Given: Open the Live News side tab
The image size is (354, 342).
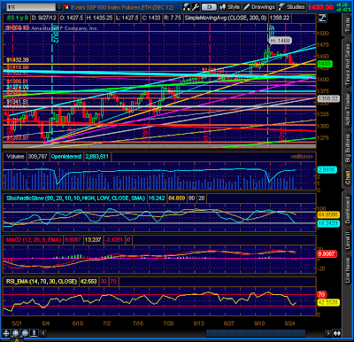Looking at the screenshot, I should pos(348,270).
